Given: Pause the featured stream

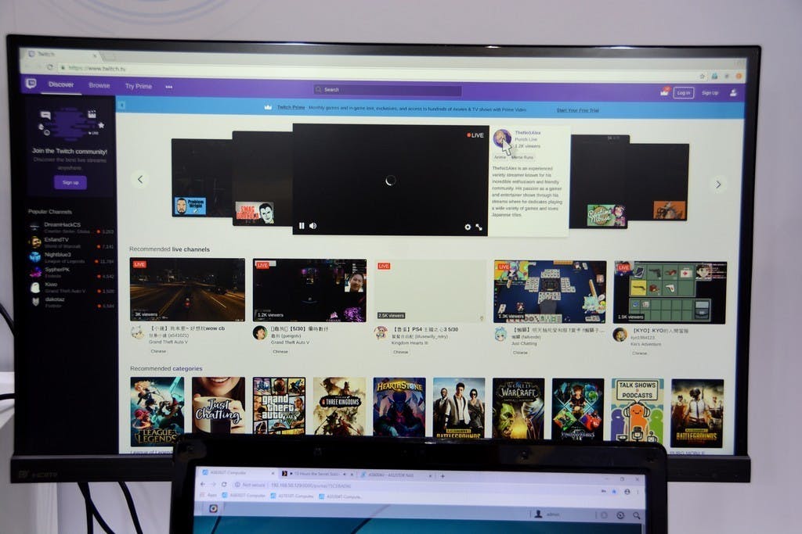Looking at the screenshot, I should pyautogui.click(x=302, y=226).
